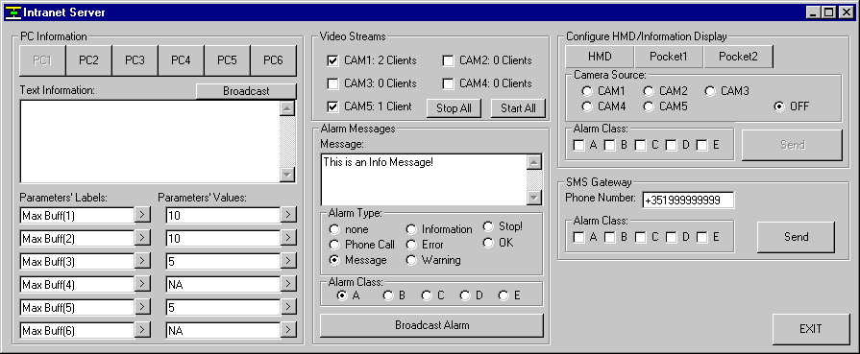Click the EXIT button
Image resolution: width=860 pixels, height=354 pixels.
(x=811, y=329)
